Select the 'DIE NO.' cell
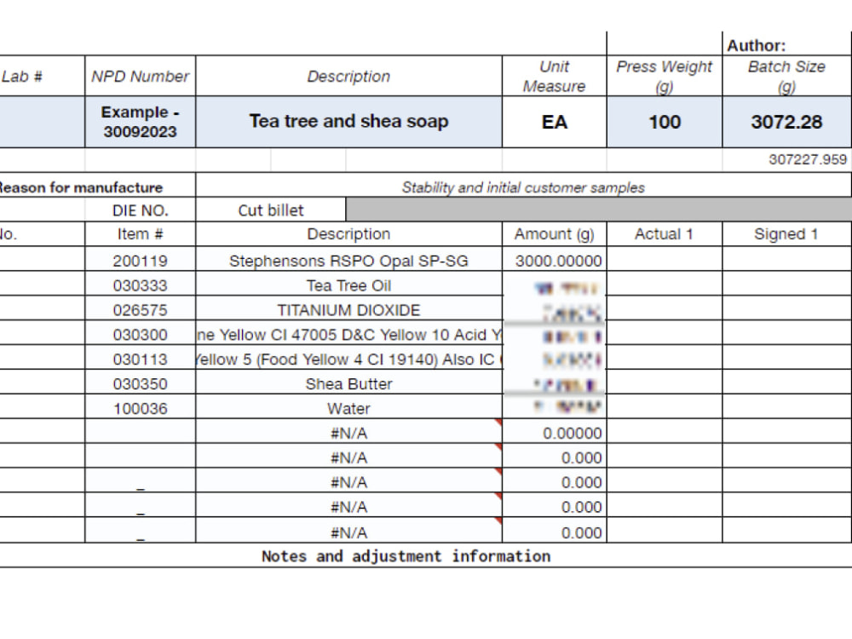Image resolution: width=852 pixels, height=639 pixels. [x=141, y=210]
